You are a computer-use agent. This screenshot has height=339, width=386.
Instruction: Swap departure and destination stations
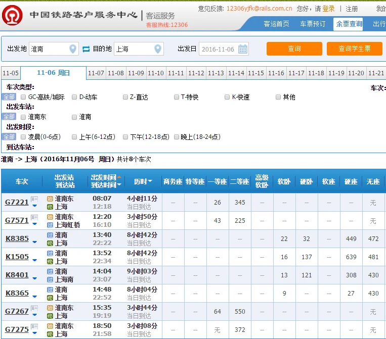[86, 49]
